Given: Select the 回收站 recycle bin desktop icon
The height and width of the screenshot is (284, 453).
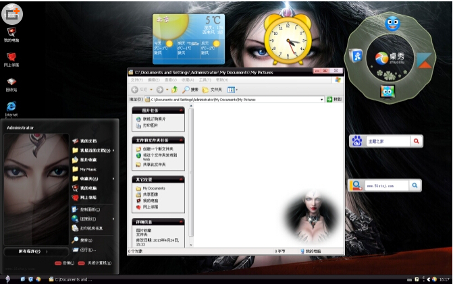Looking at the screenshot, I should click(x=11, y=84).
